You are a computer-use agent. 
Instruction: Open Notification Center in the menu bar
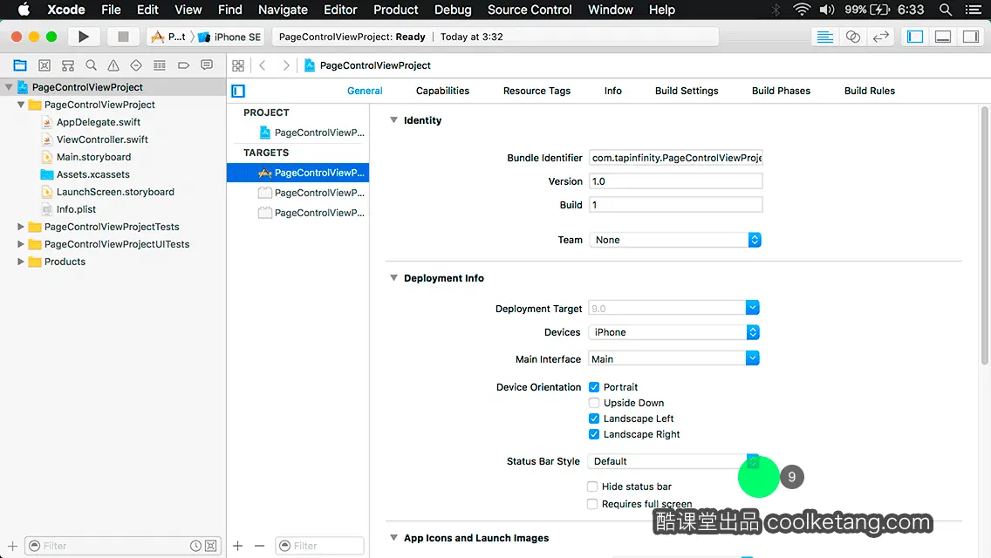tap(974, 10)
